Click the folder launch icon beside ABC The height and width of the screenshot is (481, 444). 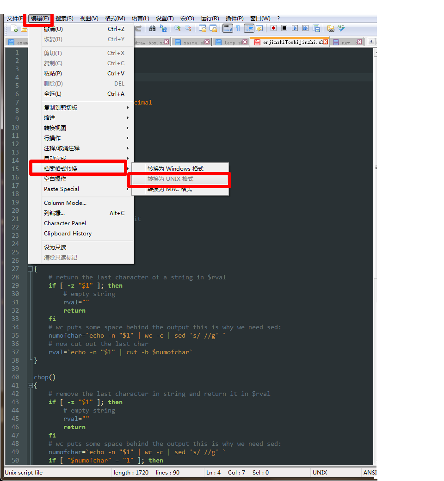[331, 29]
